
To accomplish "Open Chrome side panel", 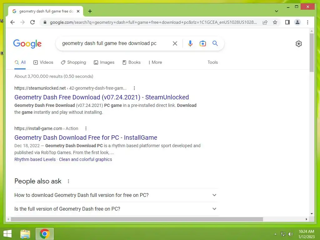I will click(x=287, y=22).
